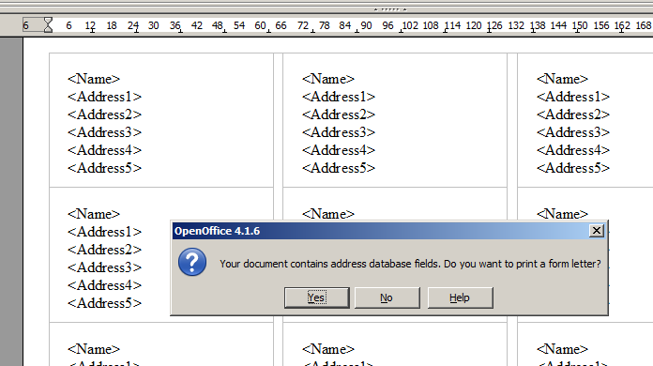Select <Address2> field in top-right label
653x366 pixels.
[573, 114]
